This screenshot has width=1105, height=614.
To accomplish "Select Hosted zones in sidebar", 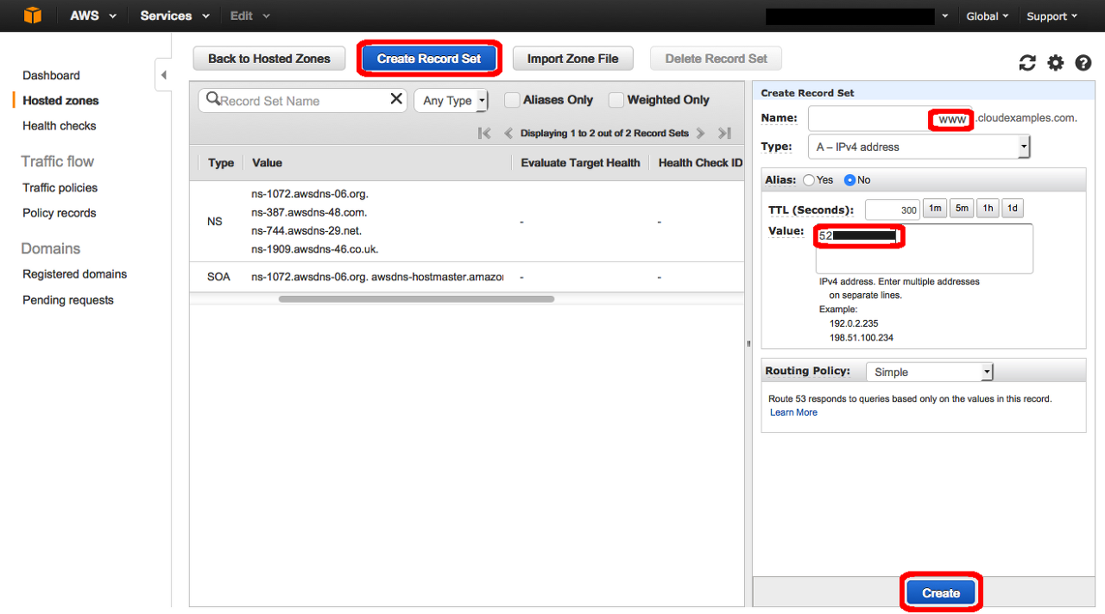I will pyautogui.click(x=60, y=100).
